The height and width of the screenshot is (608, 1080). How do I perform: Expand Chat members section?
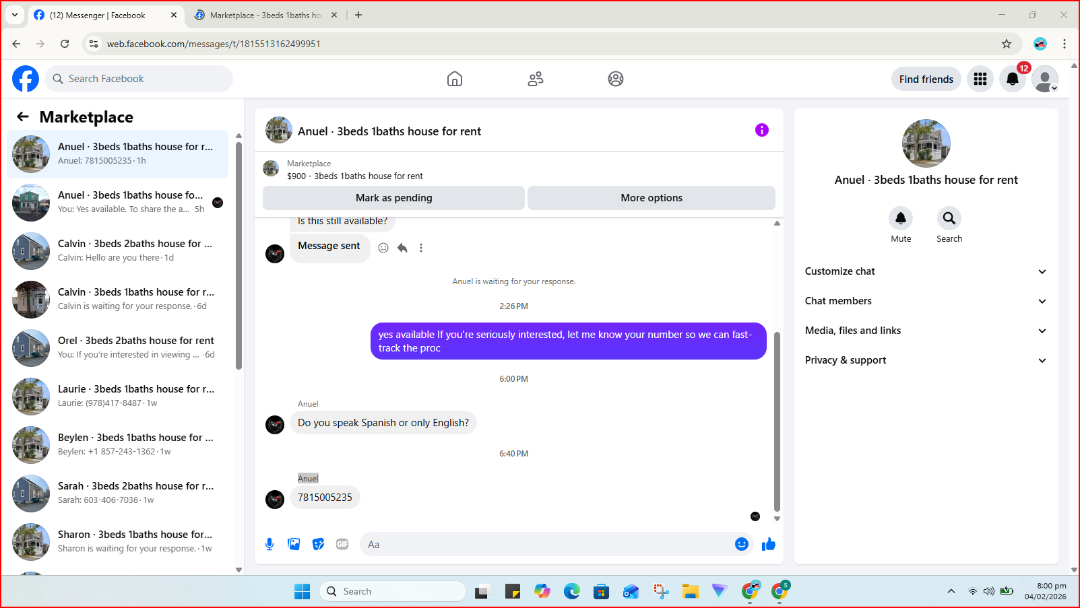coord(926,301)
